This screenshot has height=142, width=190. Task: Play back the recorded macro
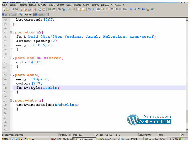(x=116, y=9)
